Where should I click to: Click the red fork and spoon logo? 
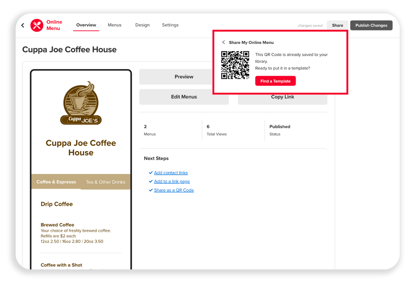coord(37,25)
